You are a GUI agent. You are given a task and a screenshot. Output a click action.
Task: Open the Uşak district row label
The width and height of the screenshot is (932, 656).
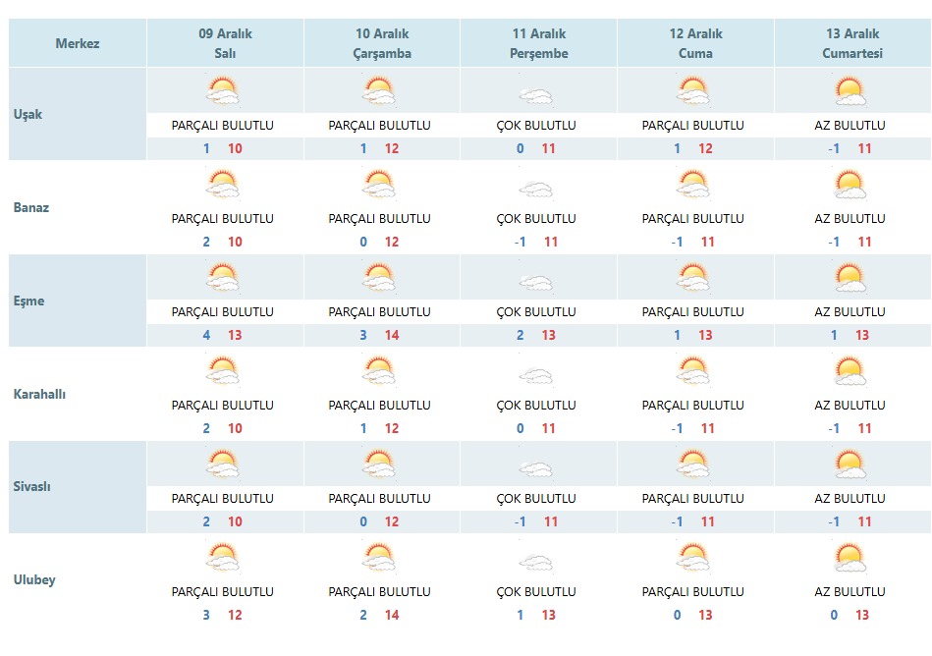27,114
